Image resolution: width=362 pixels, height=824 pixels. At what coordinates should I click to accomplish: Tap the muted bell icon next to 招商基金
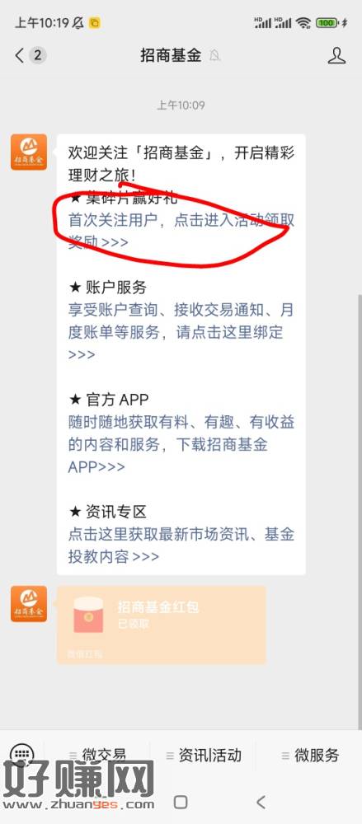[214, 55]
